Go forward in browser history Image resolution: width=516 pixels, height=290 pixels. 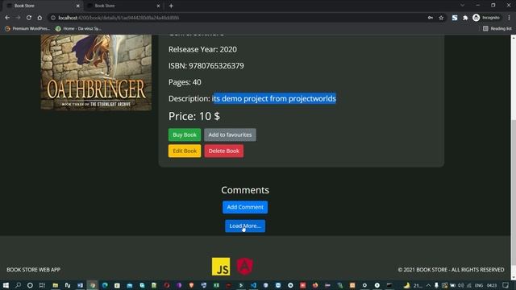18,18
